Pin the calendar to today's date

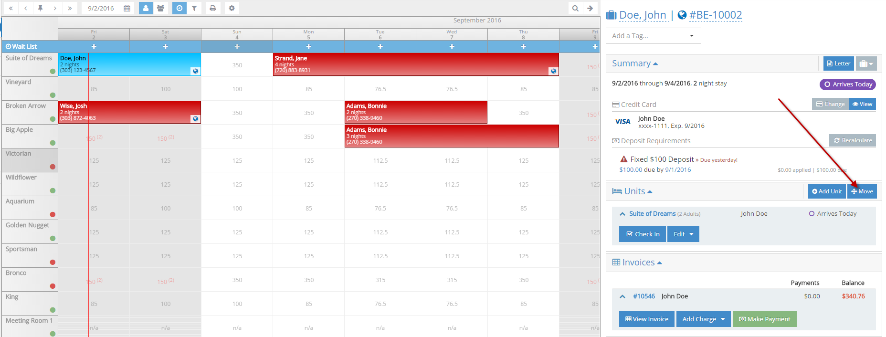[41, 8]
